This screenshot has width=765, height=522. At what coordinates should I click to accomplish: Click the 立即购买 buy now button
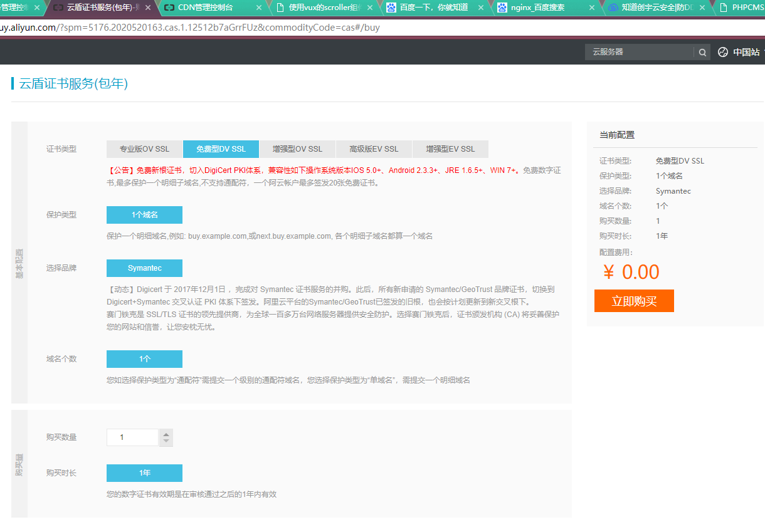point(634,301)
